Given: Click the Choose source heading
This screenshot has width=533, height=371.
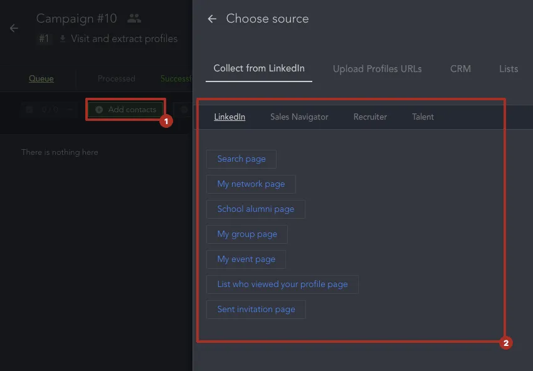Looking at the screenshot, I should tap(267, 19).
